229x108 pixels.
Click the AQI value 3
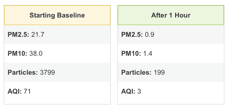(139, 92)
